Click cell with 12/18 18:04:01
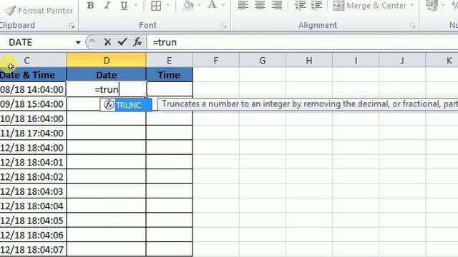458x257 pixels. [x=33, y=162]
